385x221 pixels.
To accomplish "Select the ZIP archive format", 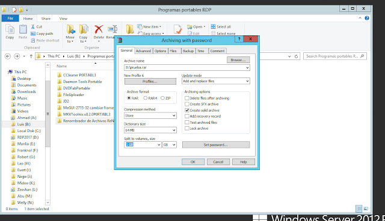I will point(162,98).
